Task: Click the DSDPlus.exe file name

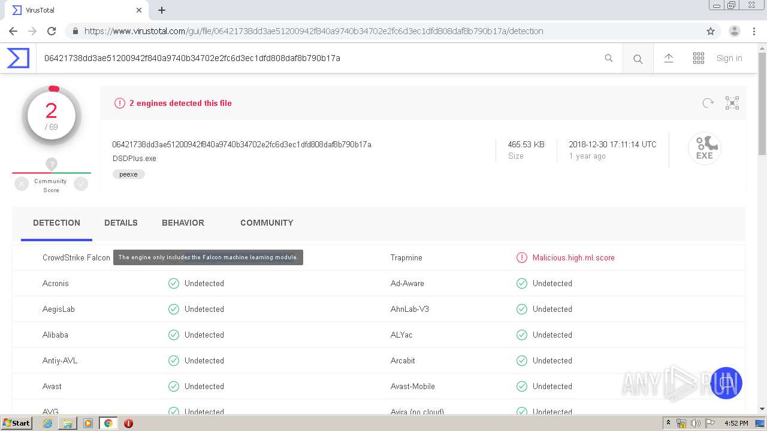Action: (134, 159)
